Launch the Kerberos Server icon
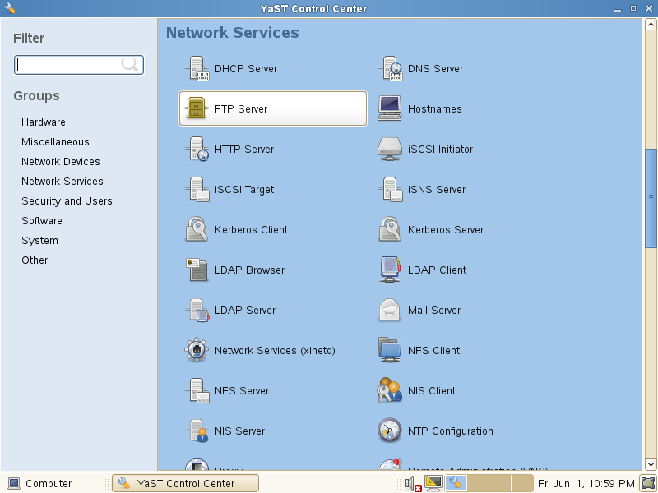This screenshot has width=658, height=493. click(x=390, y=229)
